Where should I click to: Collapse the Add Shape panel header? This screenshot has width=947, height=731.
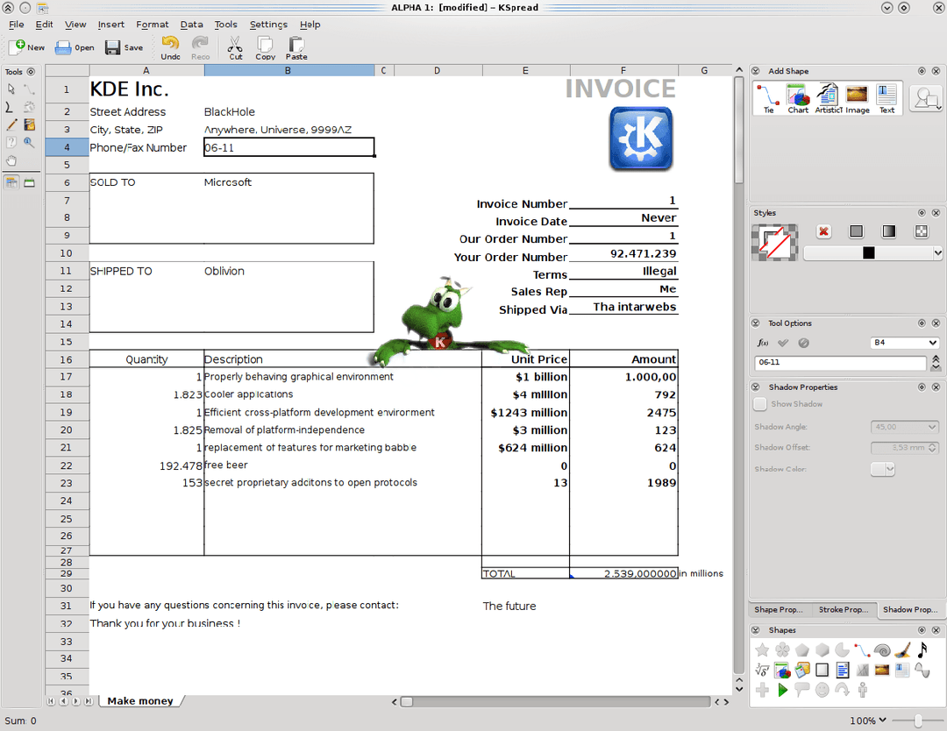pyautogui.click(x=755, y=71)
